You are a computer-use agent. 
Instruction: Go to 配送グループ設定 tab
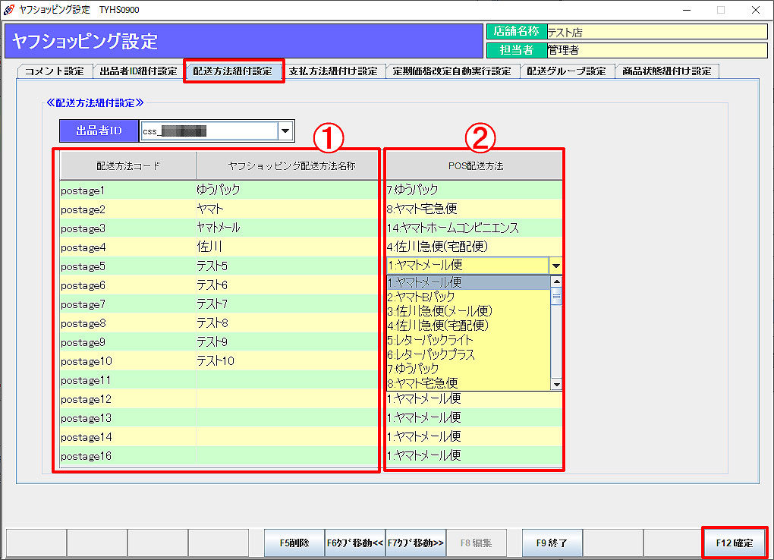(x=566, y=71)
